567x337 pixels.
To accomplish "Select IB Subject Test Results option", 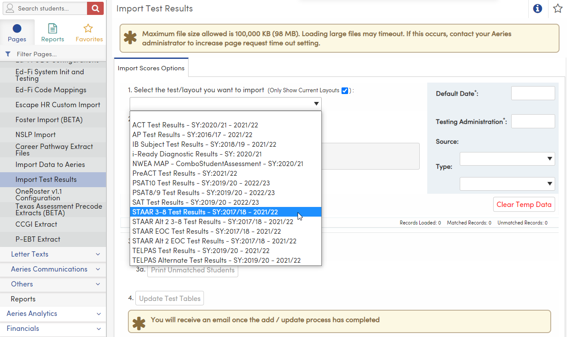I will click(x=225, y=144).
